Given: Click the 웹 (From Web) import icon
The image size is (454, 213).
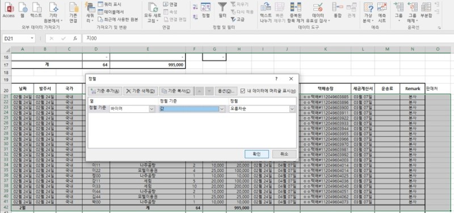Looking at the screenshot, I should pyautogui.click(x=23, y=10).
